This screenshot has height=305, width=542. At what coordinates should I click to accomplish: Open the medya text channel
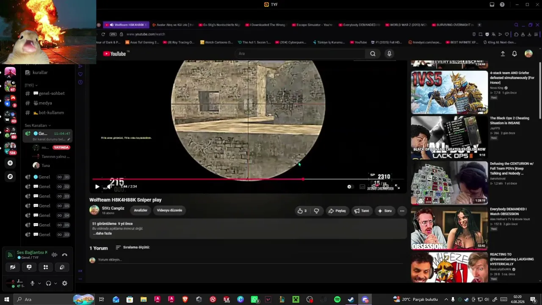[x=47, y=103]
